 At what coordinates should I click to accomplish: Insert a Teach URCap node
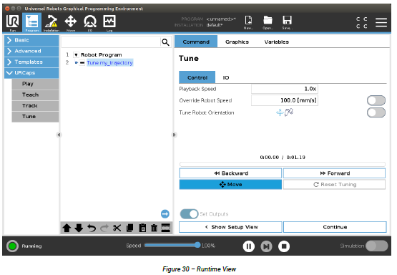click(x=35, y=95)
